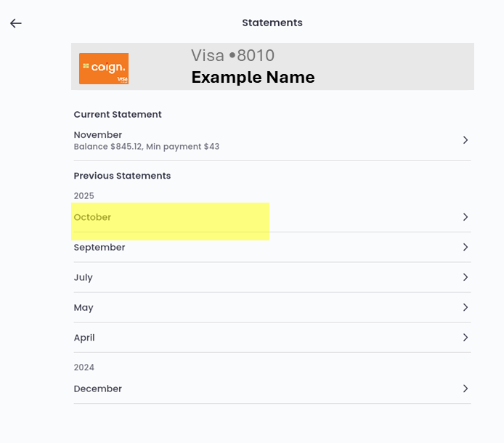Click the Statements page title
This screenshot has width=504, height=443.
pyautogui.click(x=272, y=23)
